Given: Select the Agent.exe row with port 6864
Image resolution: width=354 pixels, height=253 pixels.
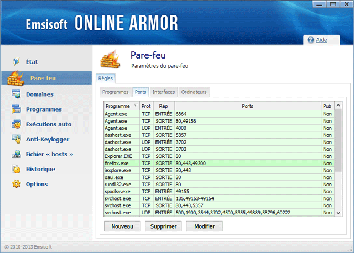Looking at the screenshot, I should [x=219, y=114].
